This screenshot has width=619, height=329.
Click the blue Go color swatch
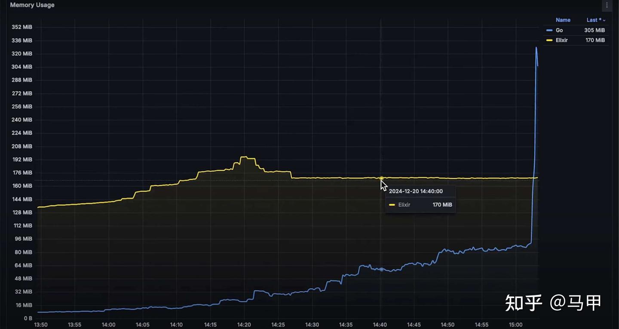point(549,30)
